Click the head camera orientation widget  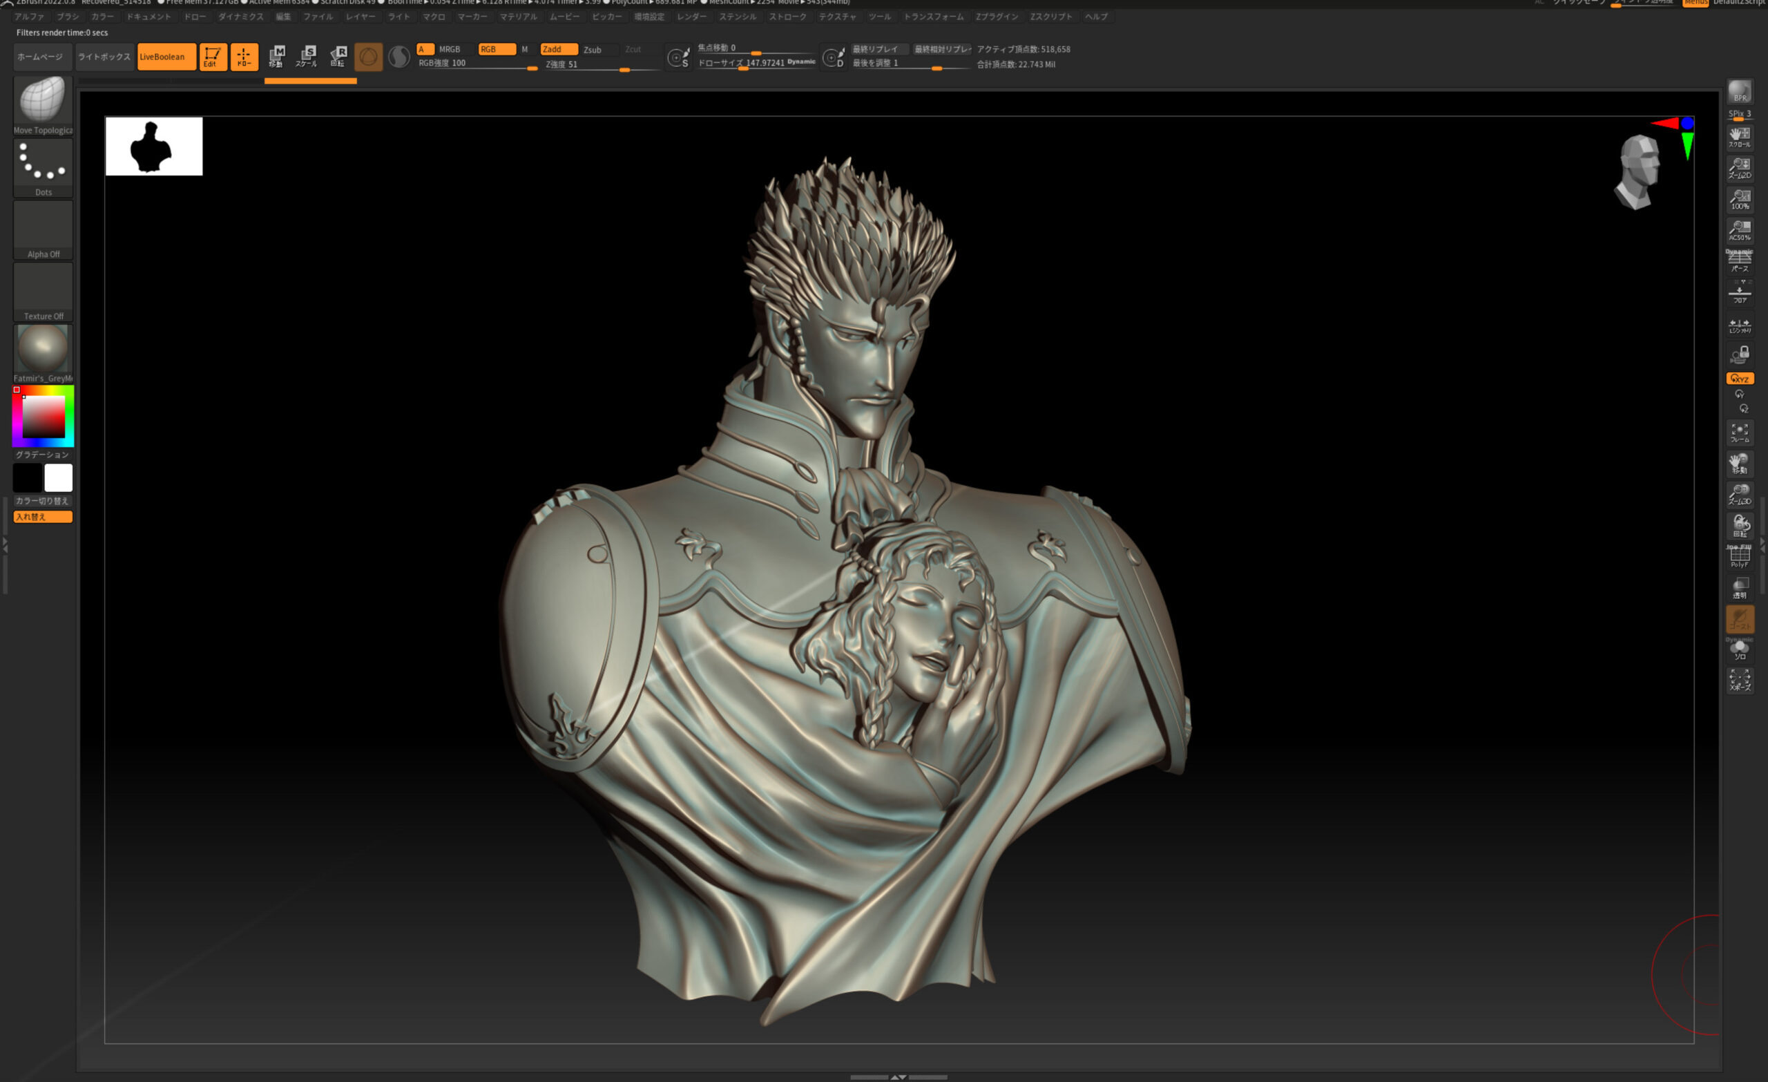[x=1639, y=172]
